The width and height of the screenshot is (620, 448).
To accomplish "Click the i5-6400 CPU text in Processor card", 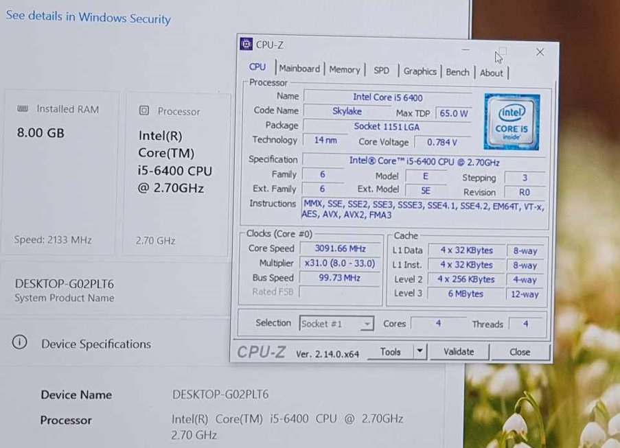I will (x=175, y=171).
